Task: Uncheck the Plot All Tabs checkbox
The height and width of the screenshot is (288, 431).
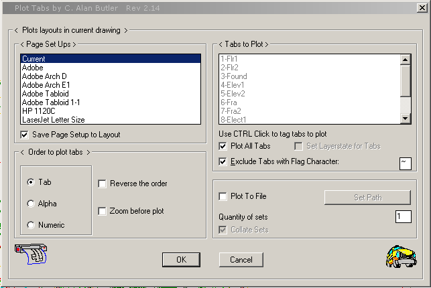Action: (224, 146)
